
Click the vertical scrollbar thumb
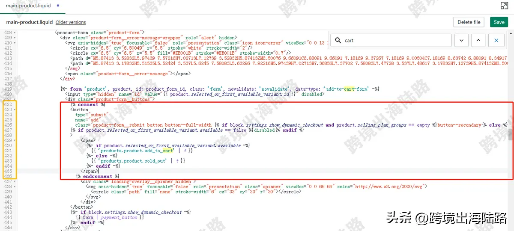point(510,135)
